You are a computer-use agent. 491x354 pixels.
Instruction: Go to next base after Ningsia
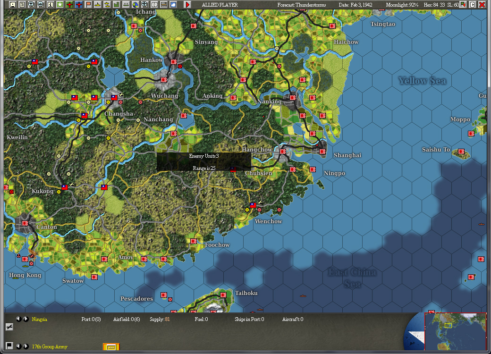tap(25, 319)
